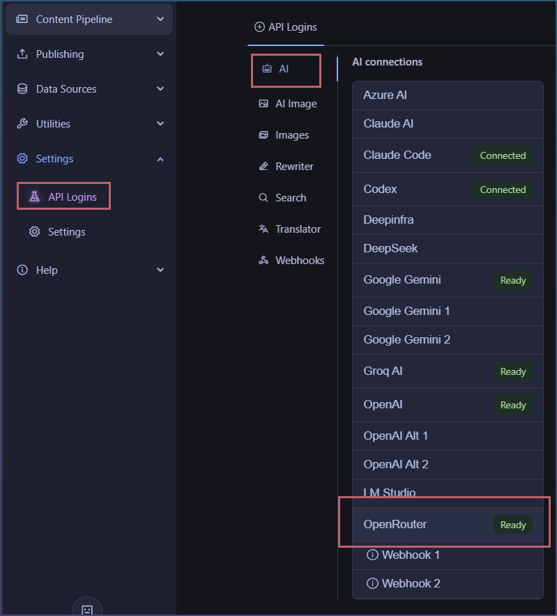The width and height of the screenshot is (557, 616).
Task: Click the API Logins flask icon
Action: 35,197
